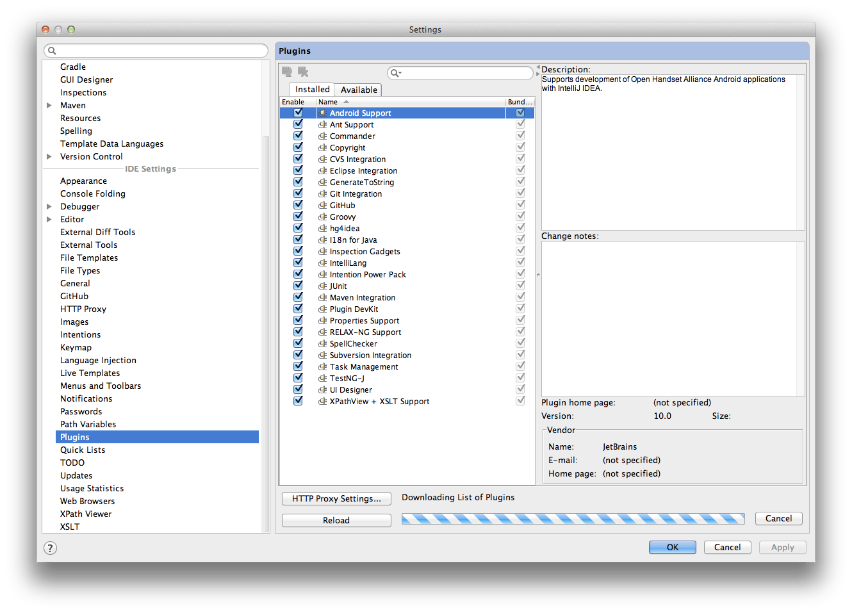This screenshot has width=852, height=613.
Task: Click the Reload button
Action: 336,520
